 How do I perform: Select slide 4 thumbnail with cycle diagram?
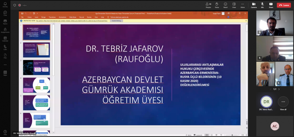coord(36,85)
